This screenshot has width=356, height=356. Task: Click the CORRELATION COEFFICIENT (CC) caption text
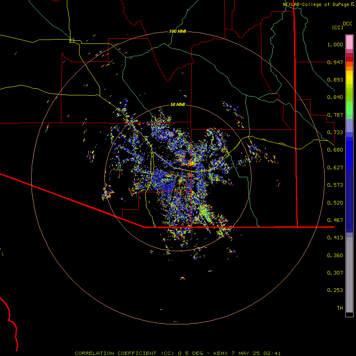[125, 353]
